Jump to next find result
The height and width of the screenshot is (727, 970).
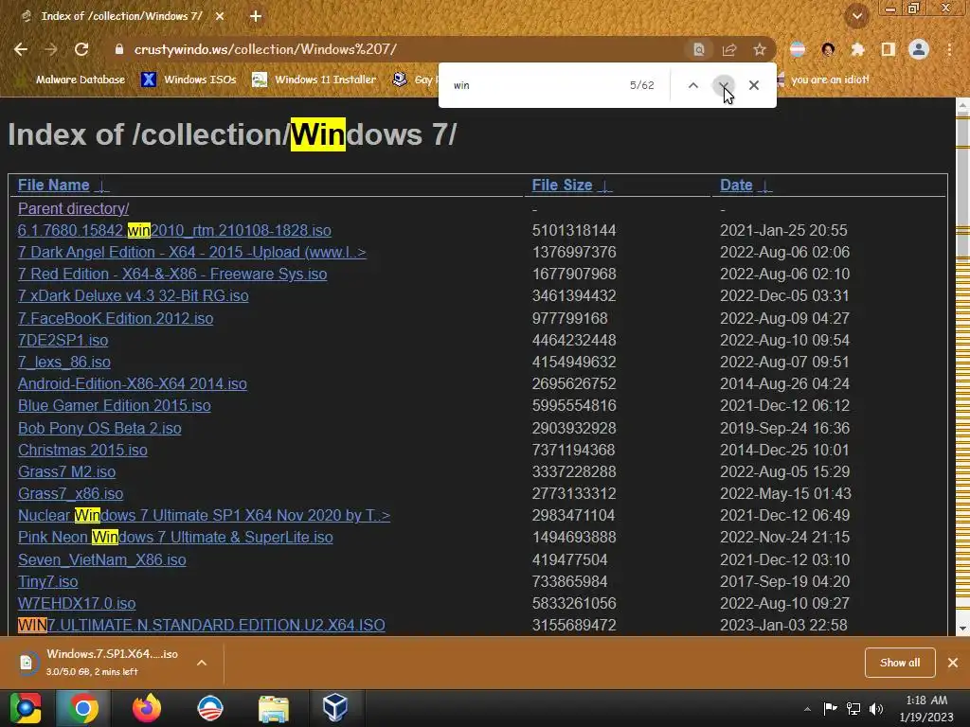point(723,85)
